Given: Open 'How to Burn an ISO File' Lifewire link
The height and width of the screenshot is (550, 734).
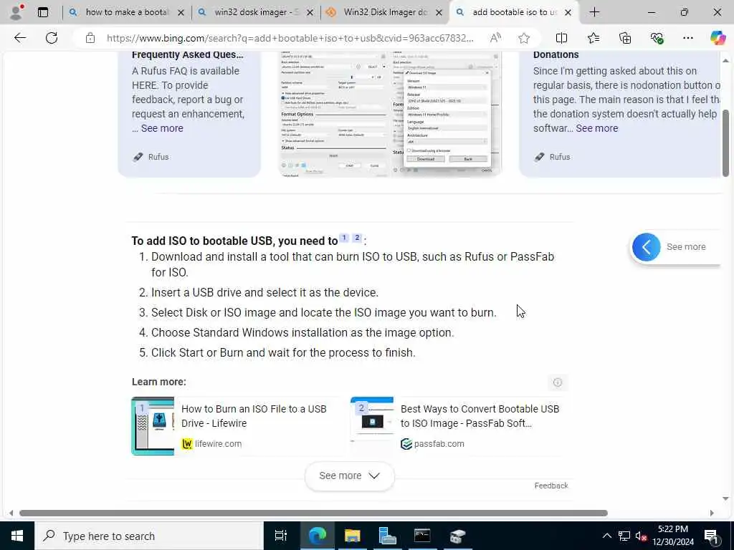Looking at the screenshot, I should 254,416.
